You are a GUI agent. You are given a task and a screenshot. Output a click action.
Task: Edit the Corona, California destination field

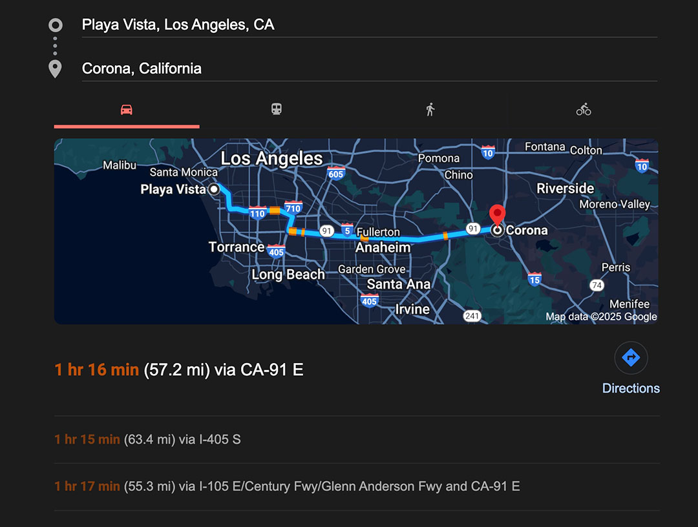[368, 68]
